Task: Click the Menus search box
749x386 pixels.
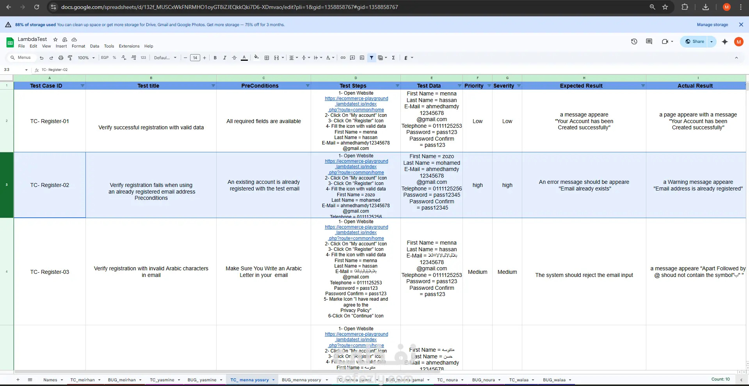Action: [x=21, y=58]
